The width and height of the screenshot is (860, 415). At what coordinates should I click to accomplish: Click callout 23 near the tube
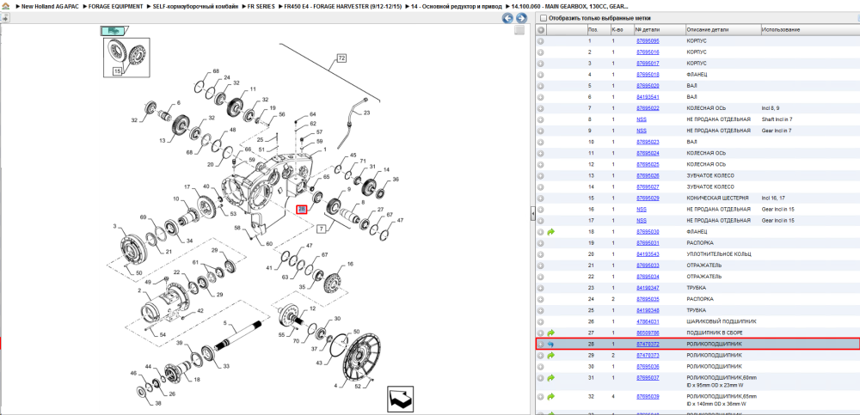click(367, 112)
